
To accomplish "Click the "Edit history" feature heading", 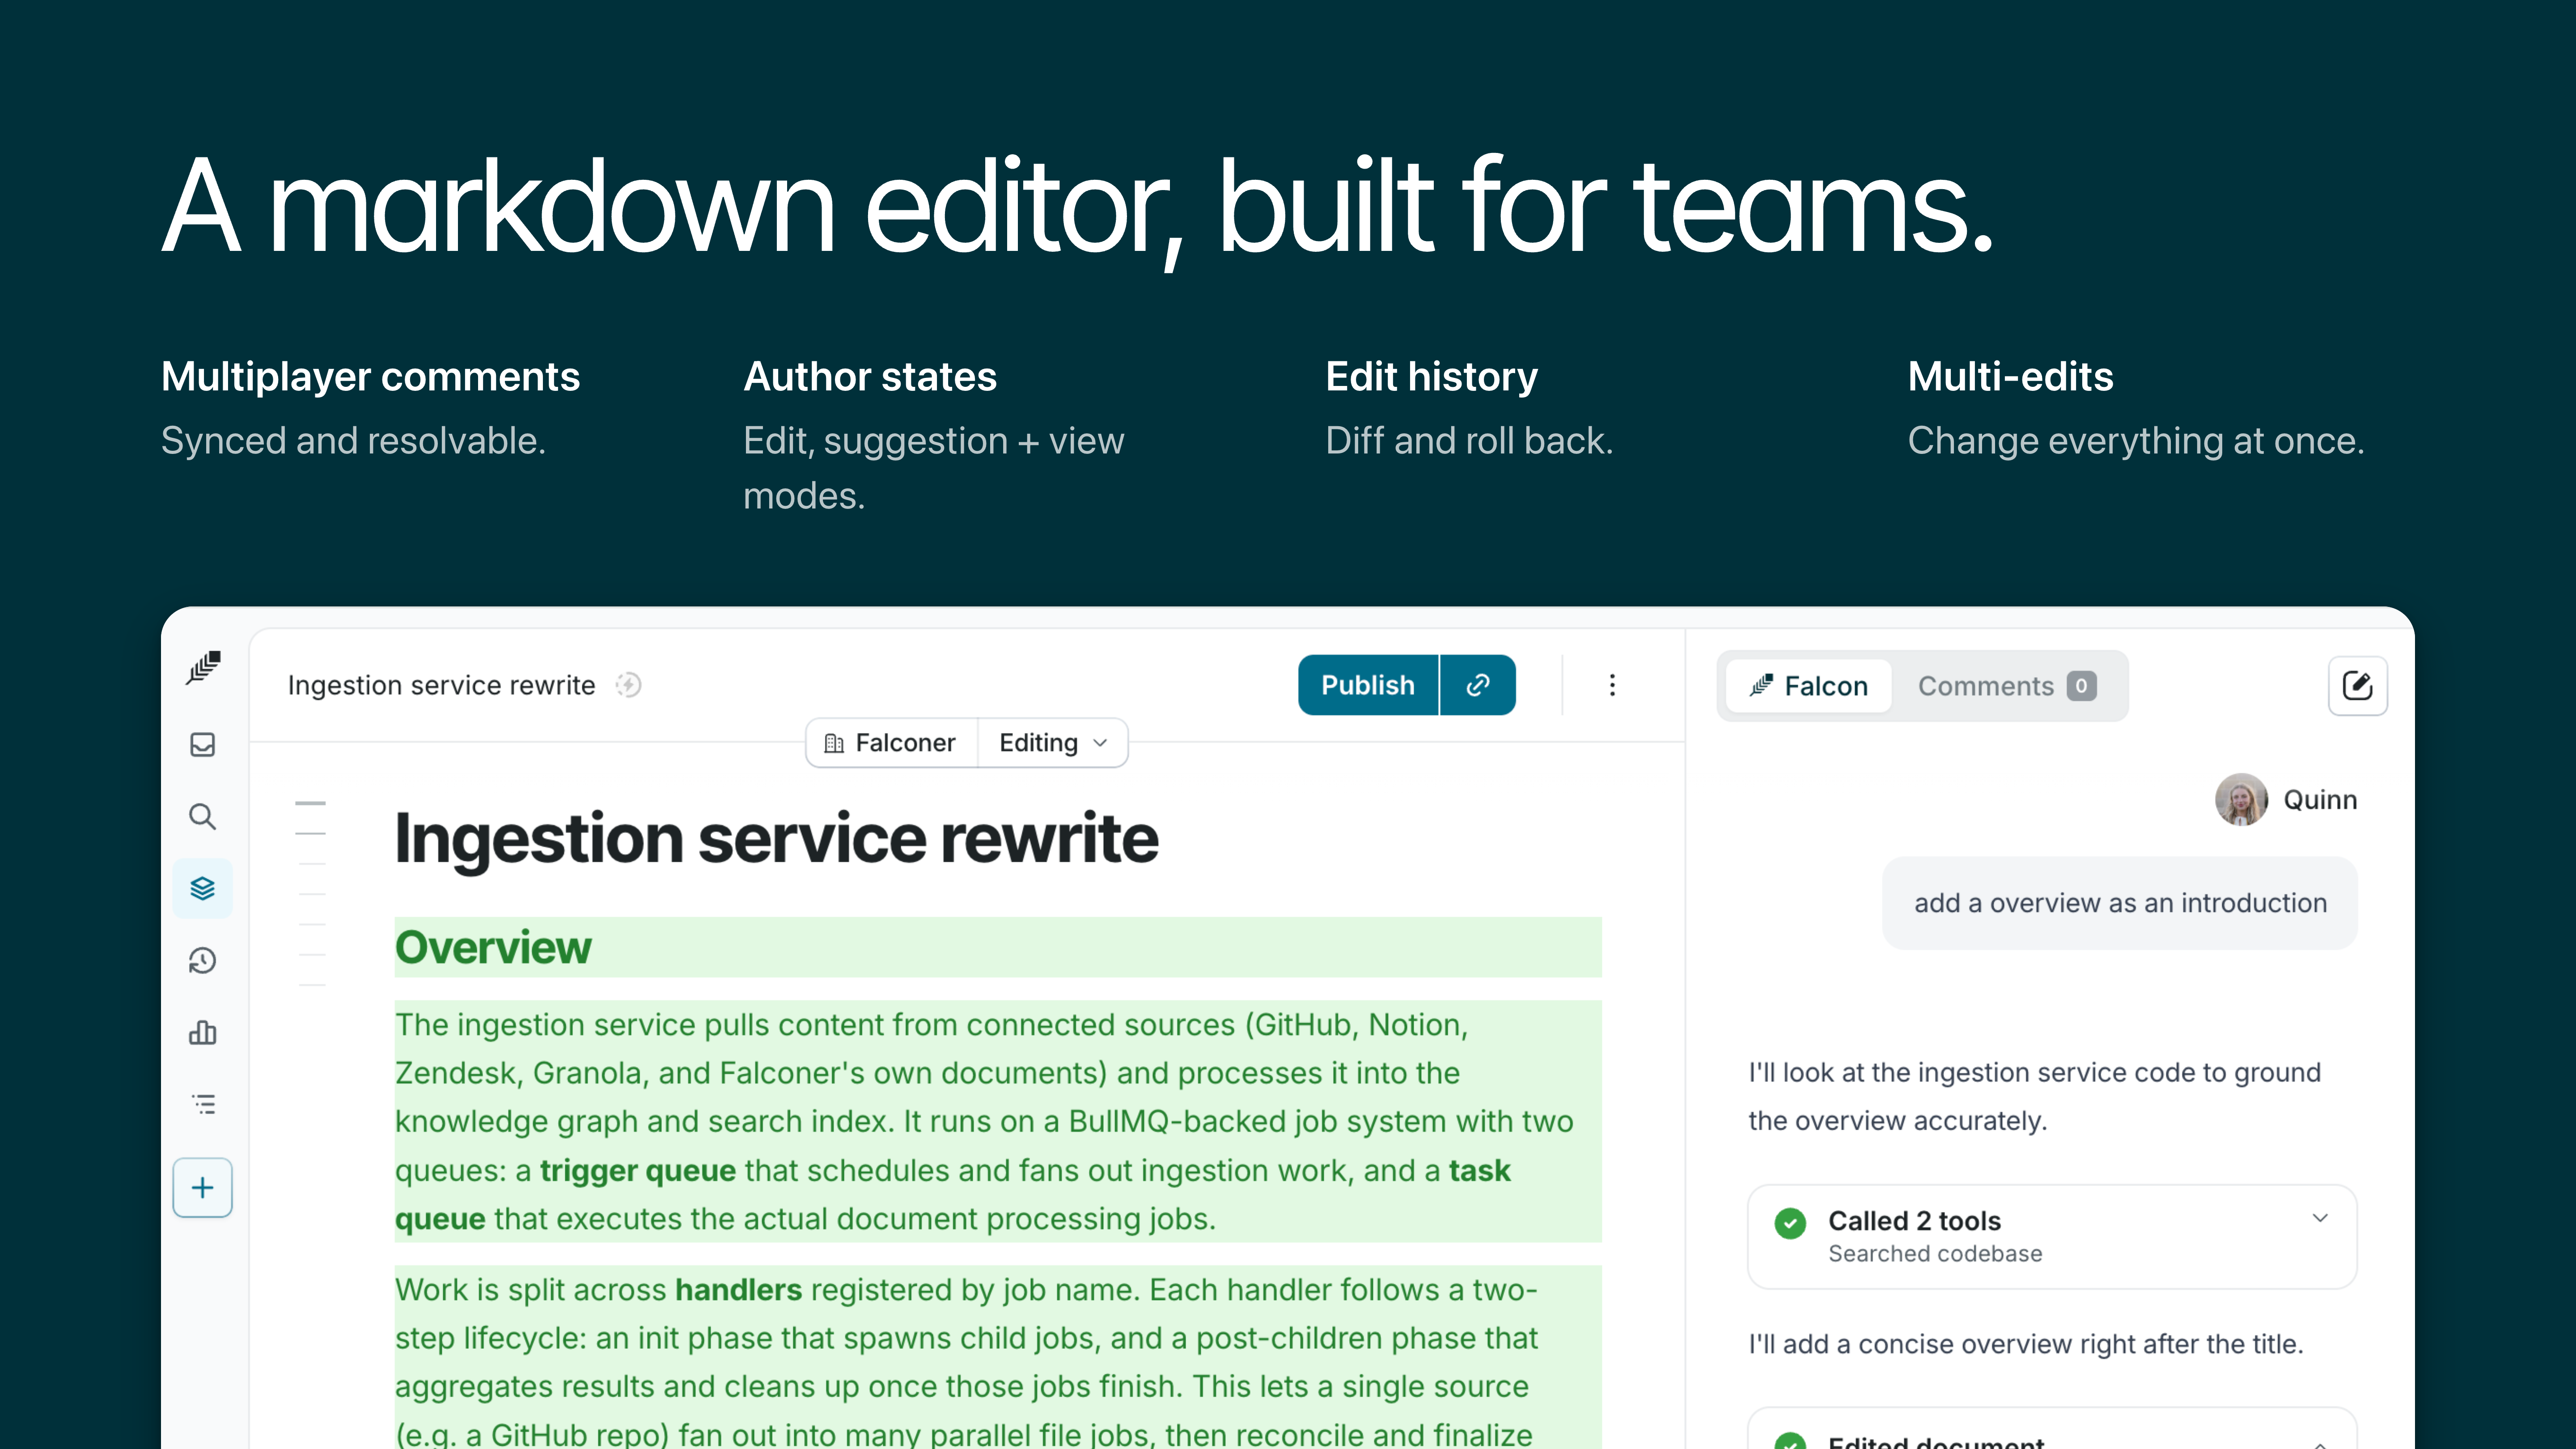I will point(1432,377).
